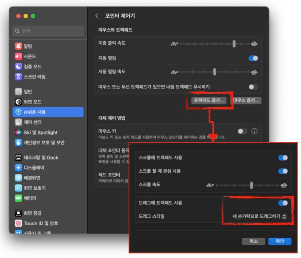Click inside the 검색 search field
This screenshot has height=258, width=301.
(x=47, y=31)
